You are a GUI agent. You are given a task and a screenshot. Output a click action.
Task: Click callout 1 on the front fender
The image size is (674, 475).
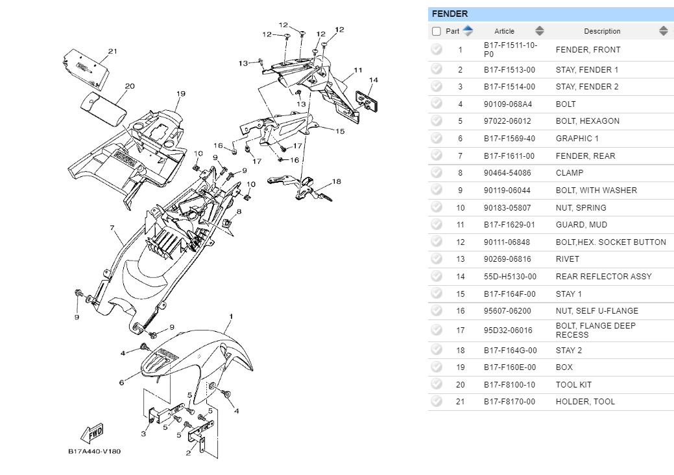coord(231,316)
